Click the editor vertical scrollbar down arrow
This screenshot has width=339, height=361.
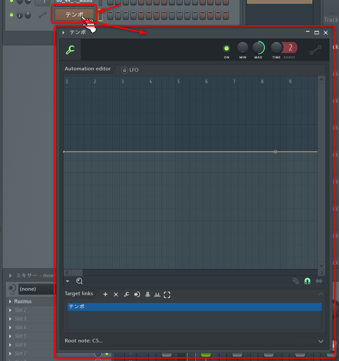coord(321,265)
